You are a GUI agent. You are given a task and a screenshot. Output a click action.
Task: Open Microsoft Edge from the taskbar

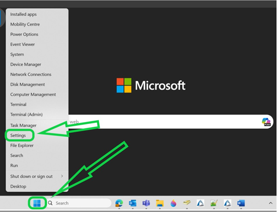pyautogui.click(x=119, y=203)
